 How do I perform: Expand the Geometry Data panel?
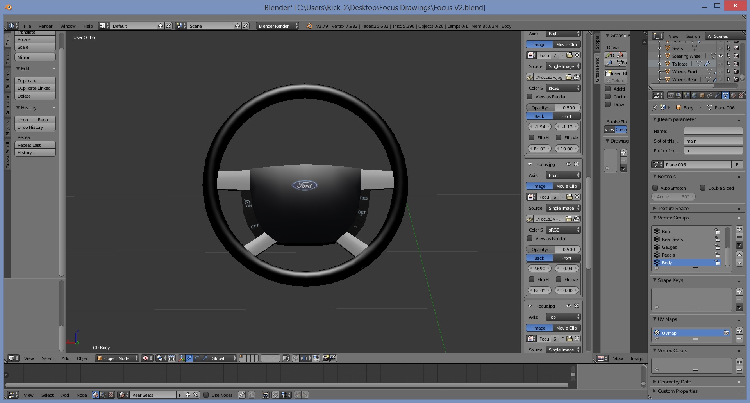point(655,382)
